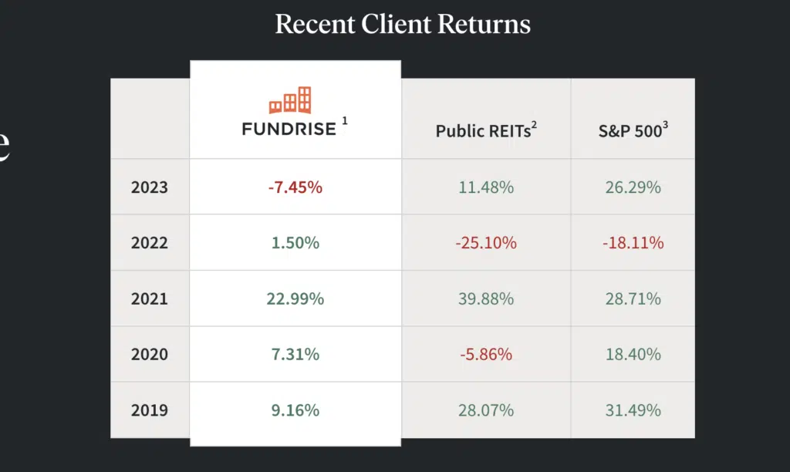Select the 2019 row label

tap(150, 410)
